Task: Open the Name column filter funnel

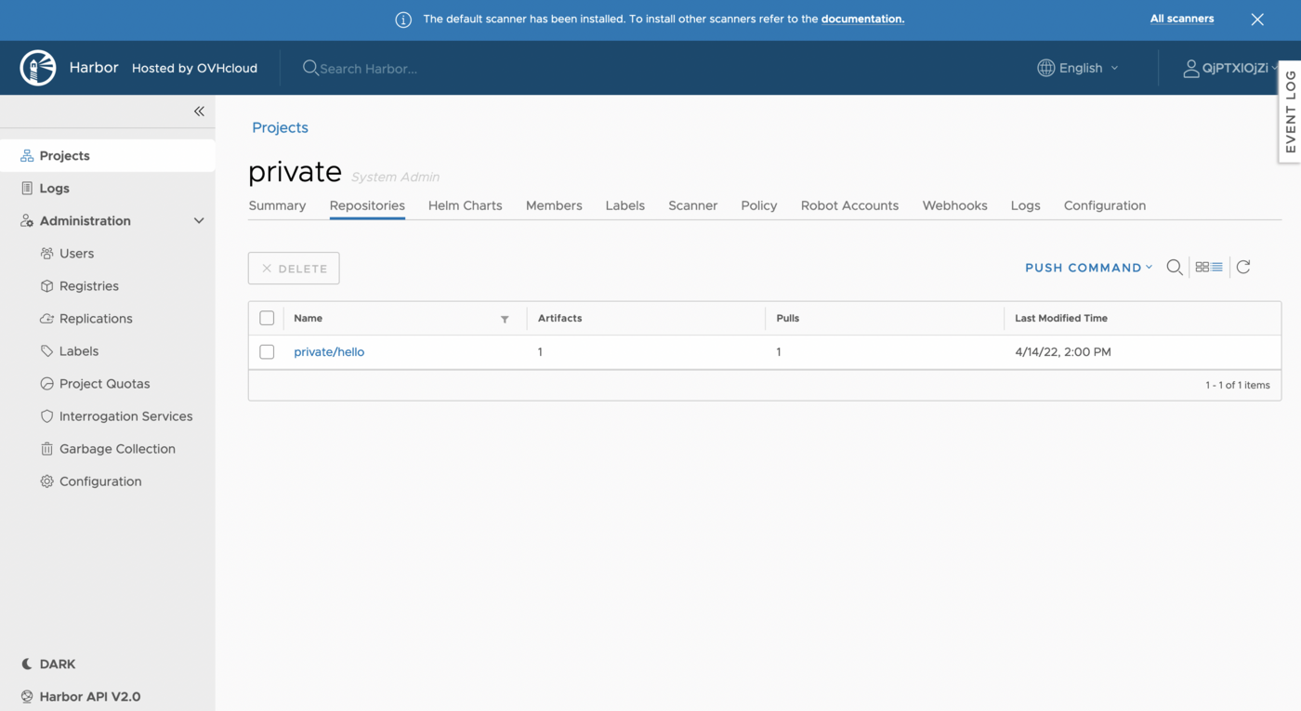Action: (x=505, y=318)
